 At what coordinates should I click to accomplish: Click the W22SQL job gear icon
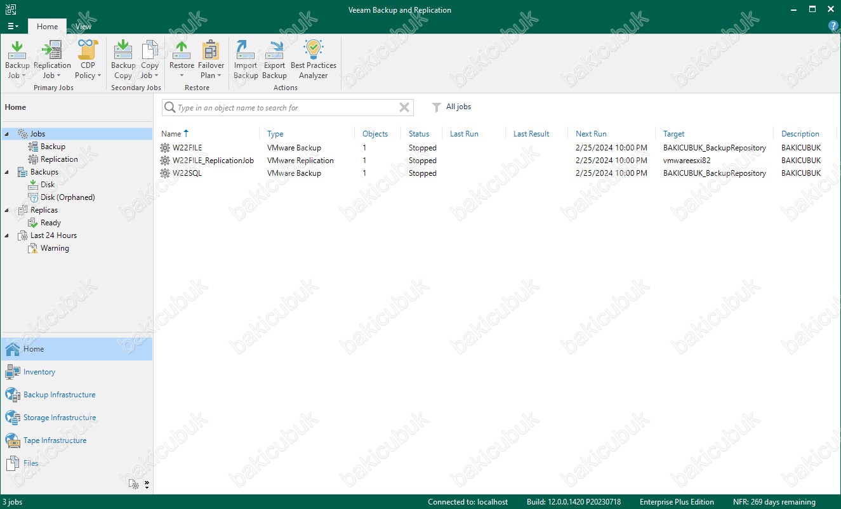point(165,173)
